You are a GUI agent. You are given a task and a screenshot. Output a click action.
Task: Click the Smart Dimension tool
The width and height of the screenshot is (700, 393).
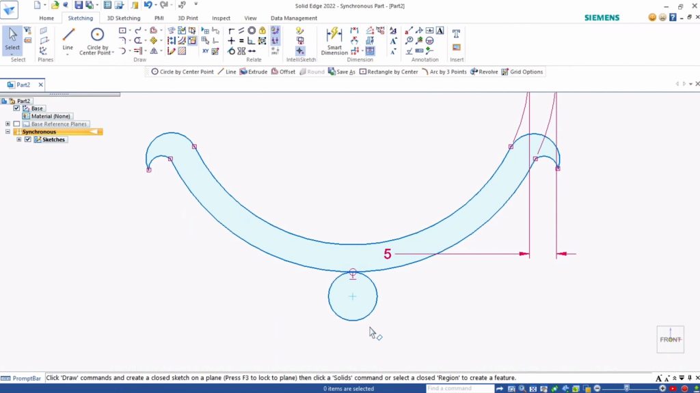(x=334, y=41)
